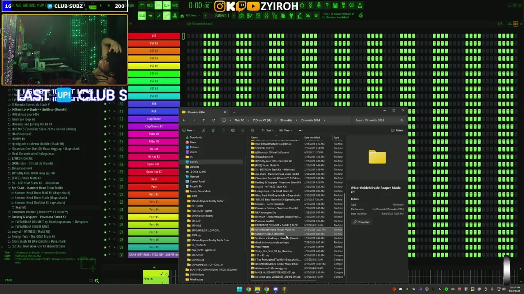Image resolution: width=524 pixels, height=294 pixels.
Task: Cut selected items in File Explorer
Action: (x=203, y=130)
